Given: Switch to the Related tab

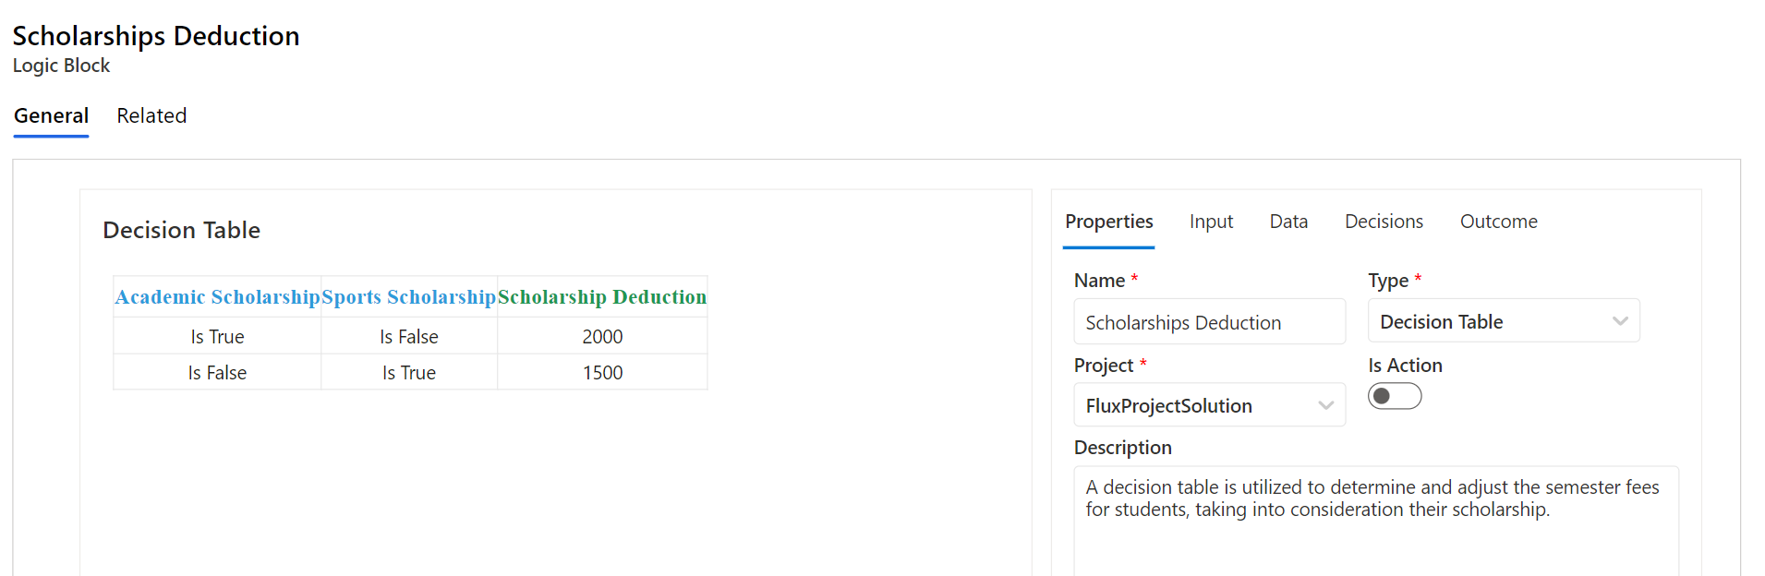Looking at the screenshot, I should [151, 115].
